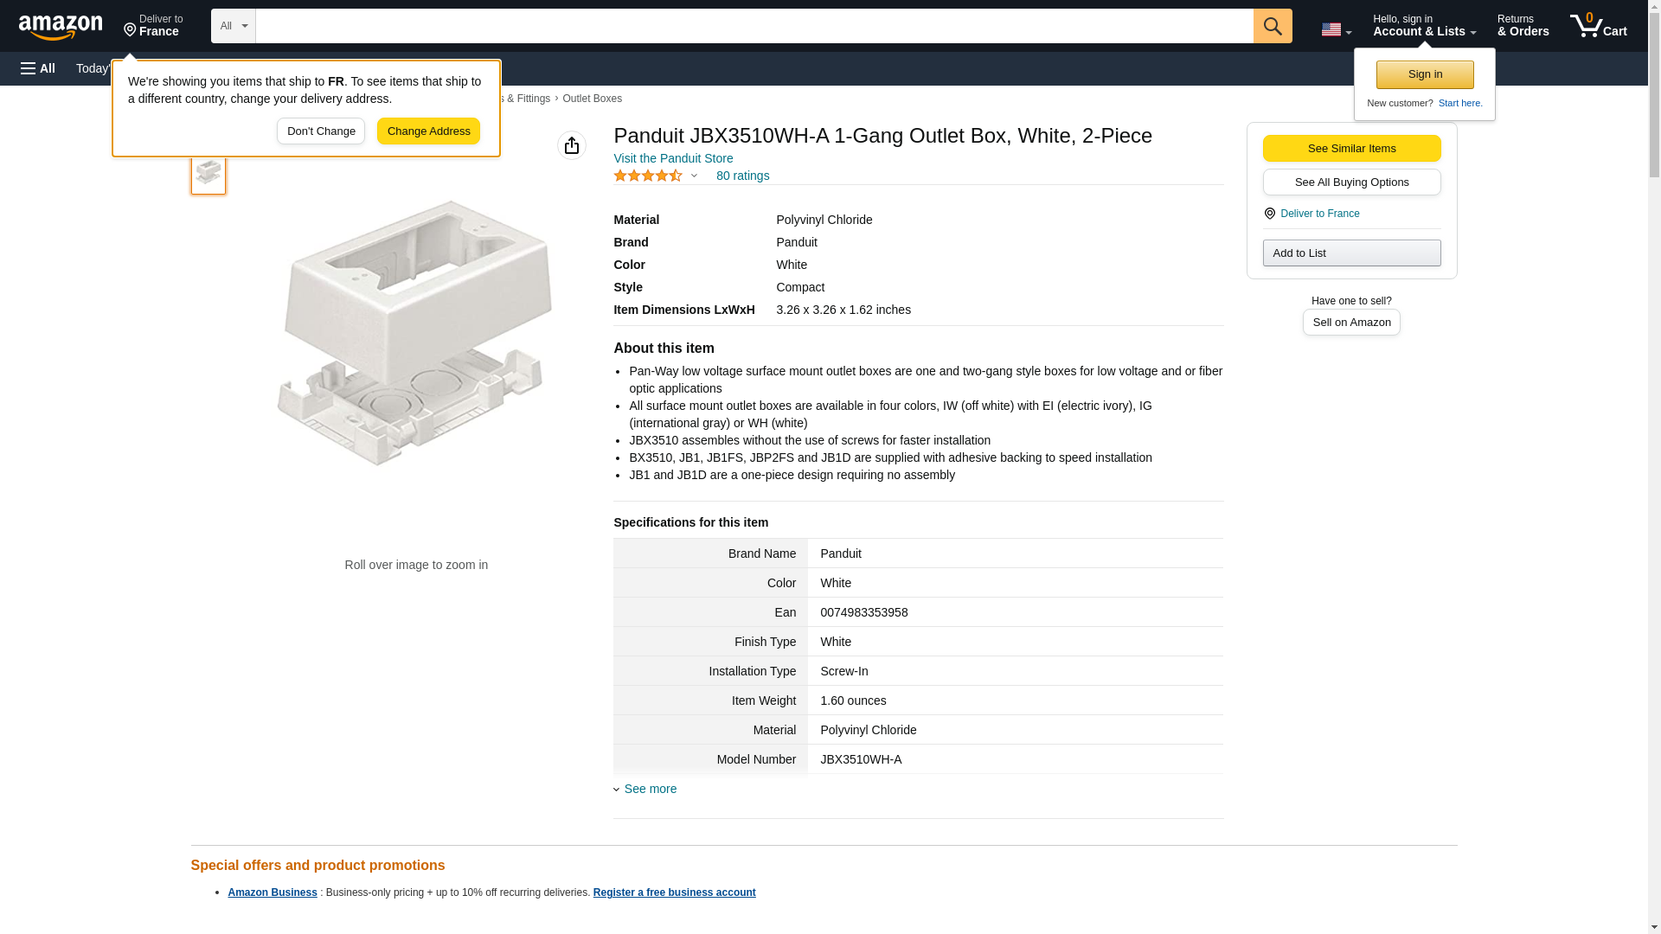Click the star rating icons
The image size is (1661, 934).
coord(647,176)
